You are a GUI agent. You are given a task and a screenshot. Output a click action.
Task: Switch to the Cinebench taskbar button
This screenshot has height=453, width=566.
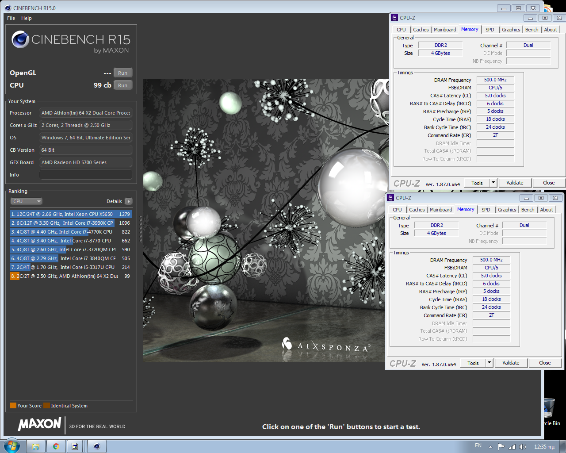tap(97, 446)
